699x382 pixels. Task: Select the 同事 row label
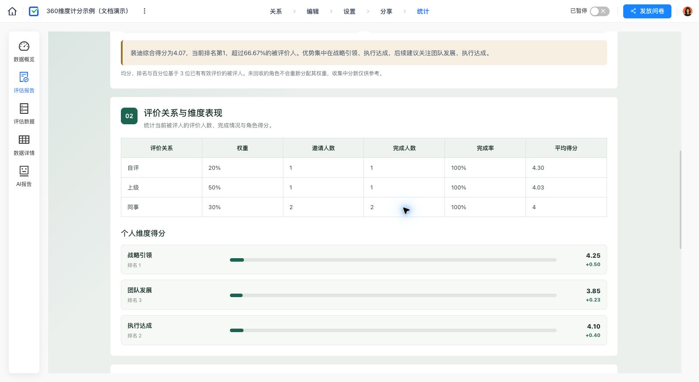[133, 207]
